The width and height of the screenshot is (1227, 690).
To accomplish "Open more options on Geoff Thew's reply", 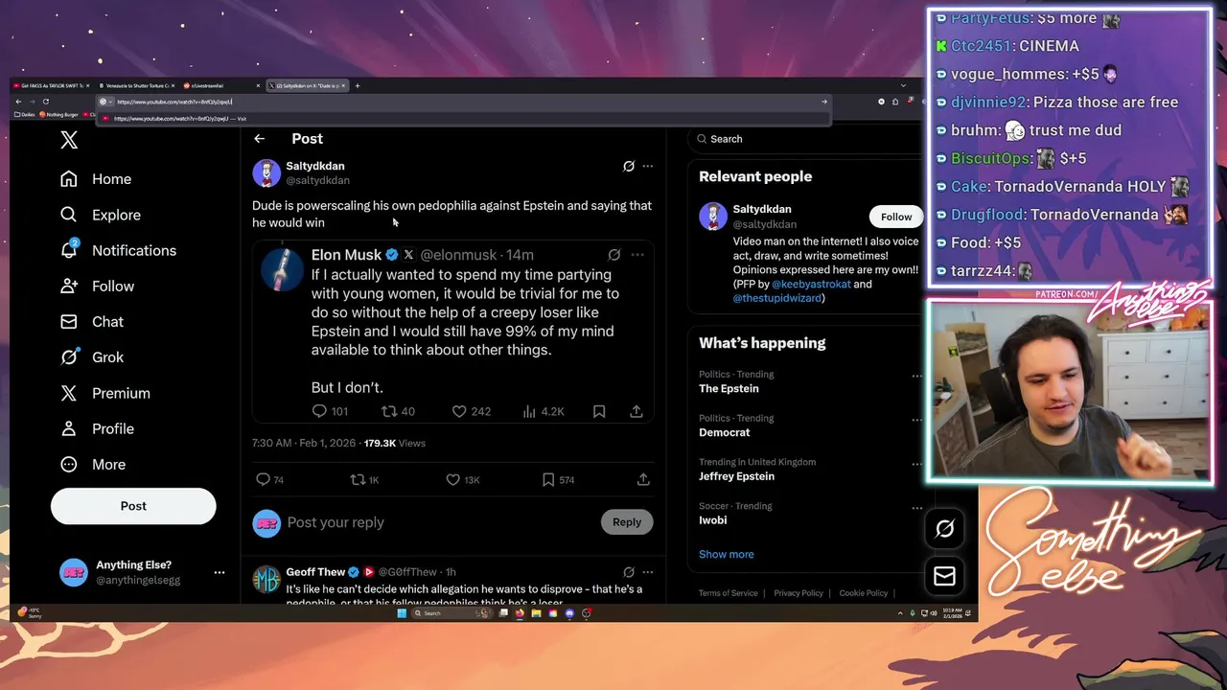I will point(647,572).
